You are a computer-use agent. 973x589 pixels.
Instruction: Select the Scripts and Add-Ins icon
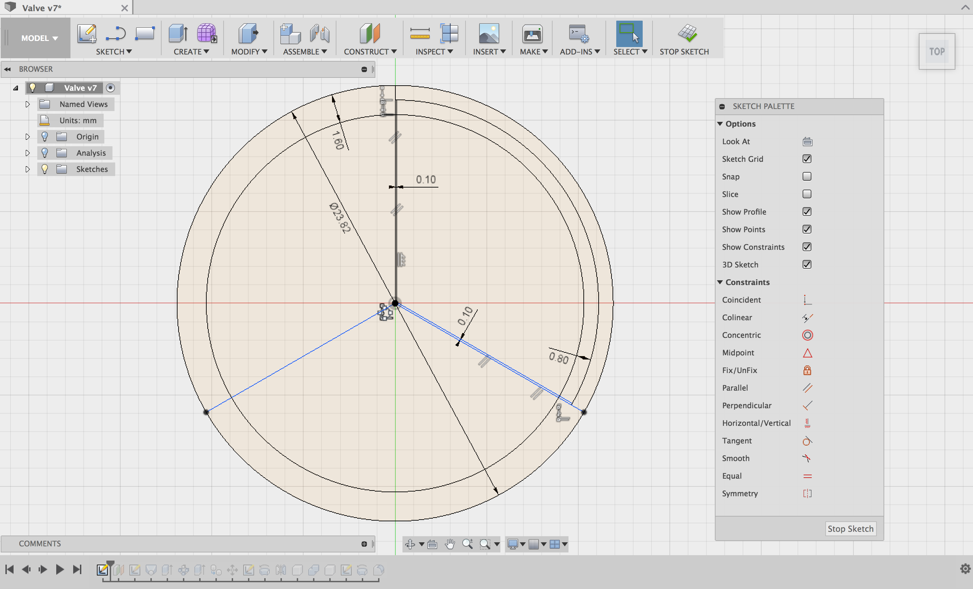[579, 34]
